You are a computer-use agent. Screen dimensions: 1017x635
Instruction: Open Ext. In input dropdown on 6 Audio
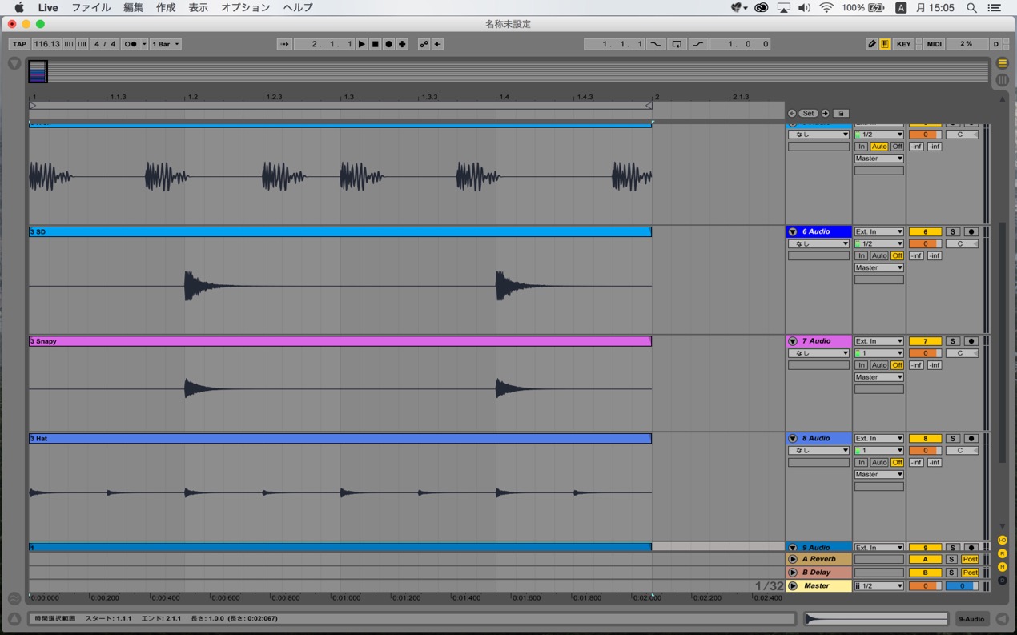tap(878, 231)
